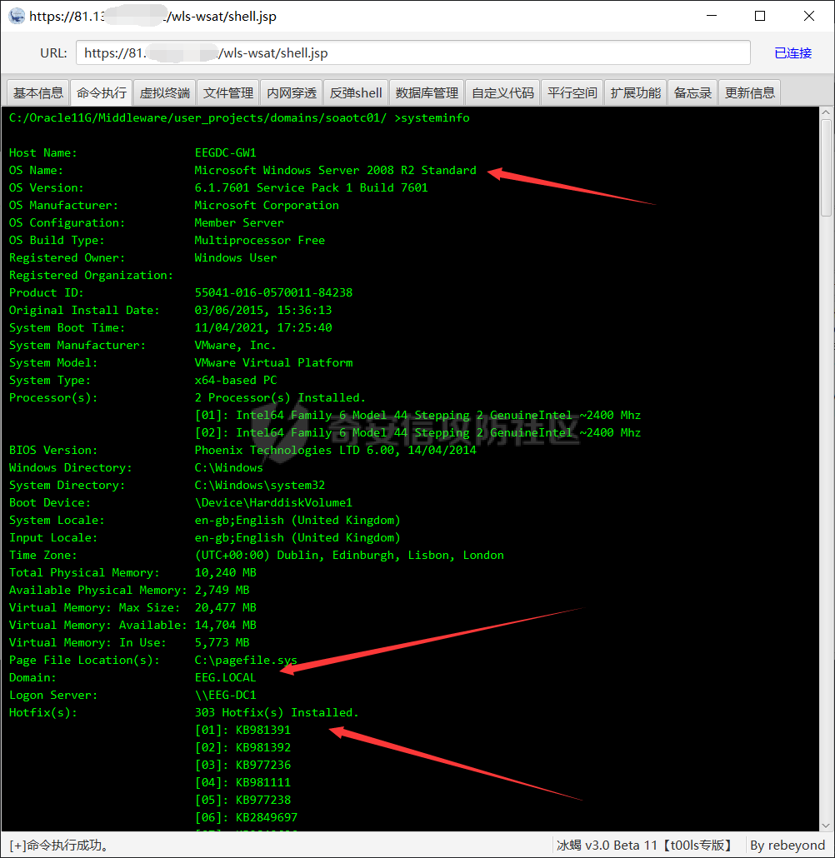Open the 自定义代码 tab

(503, 92)
